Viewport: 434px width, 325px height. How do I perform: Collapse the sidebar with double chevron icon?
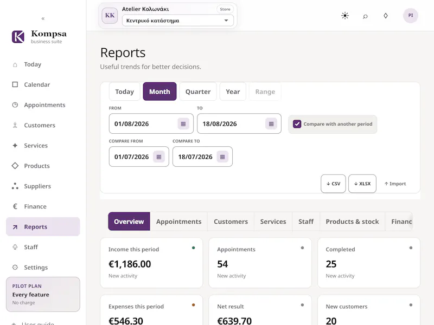(x=43, y=18)
